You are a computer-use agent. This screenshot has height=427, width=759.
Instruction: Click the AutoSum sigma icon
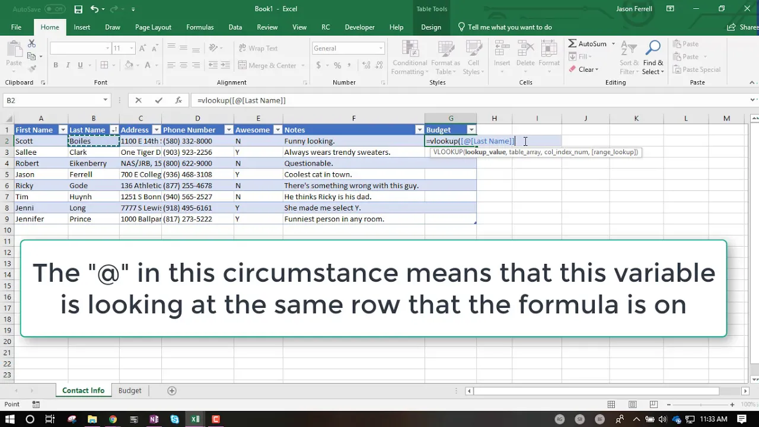pyautogui.click(x=572, y=44)
